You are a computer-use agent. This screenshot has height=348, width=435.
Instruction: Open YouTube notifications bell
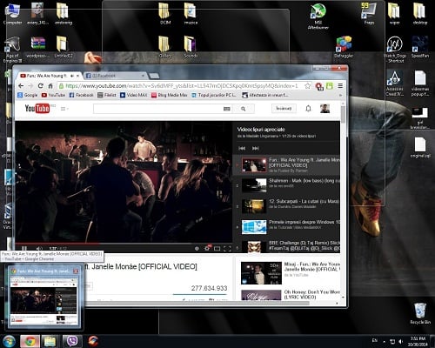pyautogui.click(x=308, y=109)
